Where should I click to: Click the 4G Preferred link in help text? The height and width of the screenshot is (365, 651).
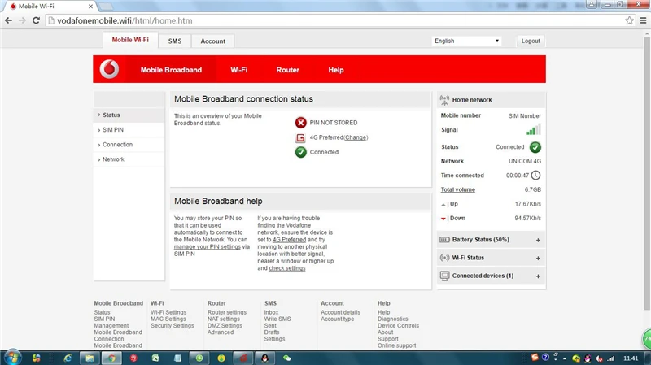(290, 240)
